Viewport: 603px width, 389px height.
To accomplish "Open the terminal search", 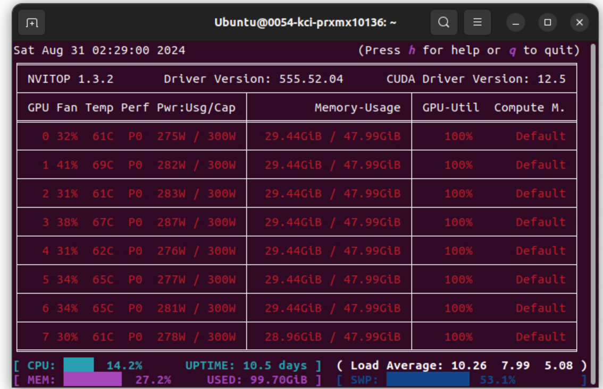I will 444,22.
